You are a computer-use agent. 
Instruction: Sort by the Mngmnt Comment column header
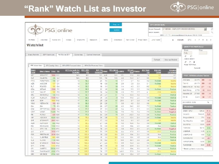(x=172, y=71)
